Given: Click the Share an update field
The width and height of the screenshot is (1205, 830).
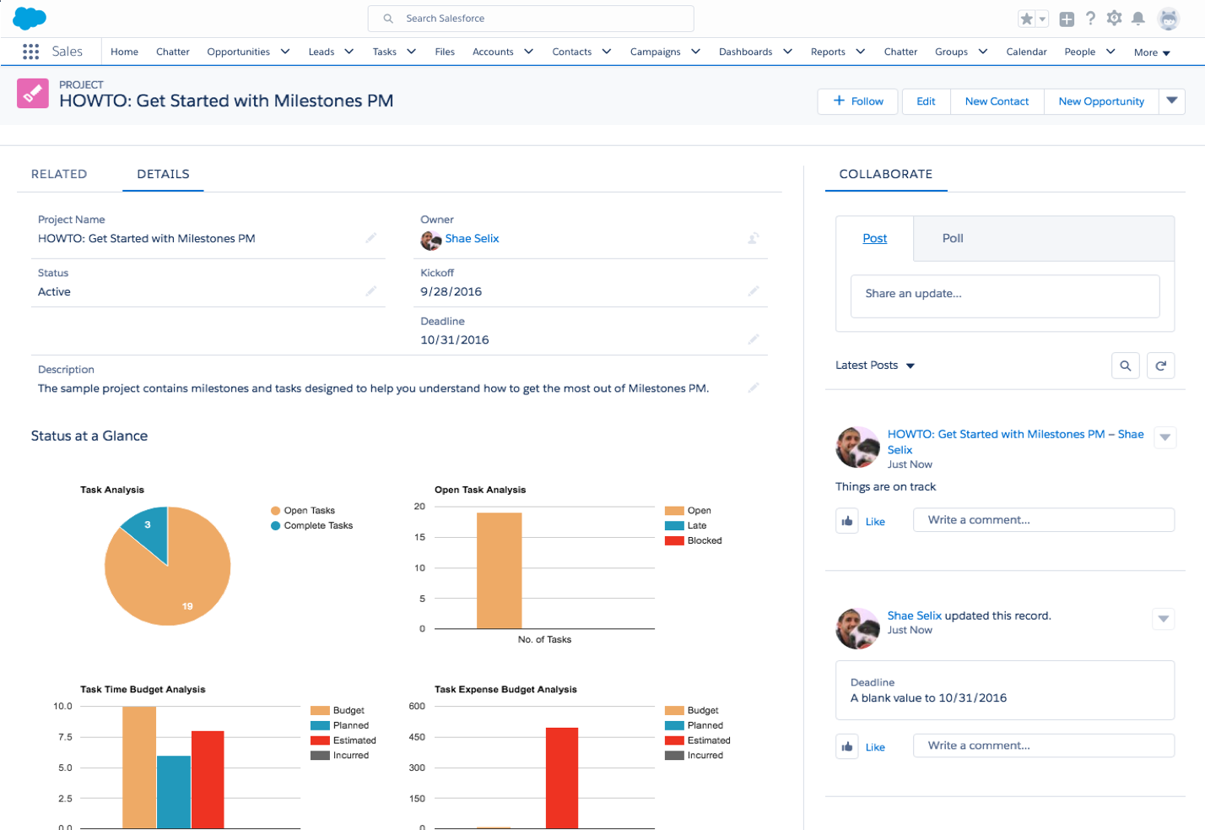Looking at the screenshot, I should click(x=1004, y=294).
